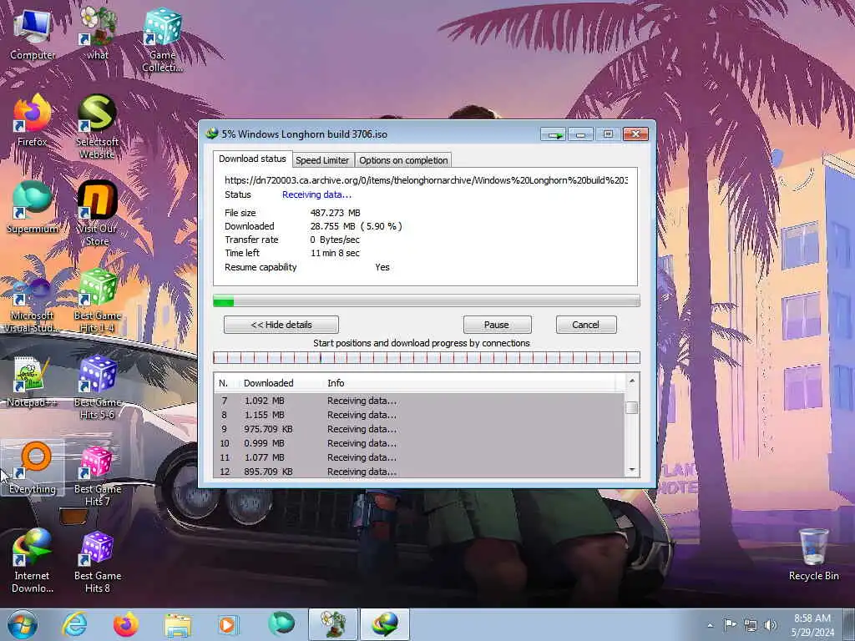Open the Selectsoft Website shortcut
This screenshot has height=641, width=855.
[97, 127]
